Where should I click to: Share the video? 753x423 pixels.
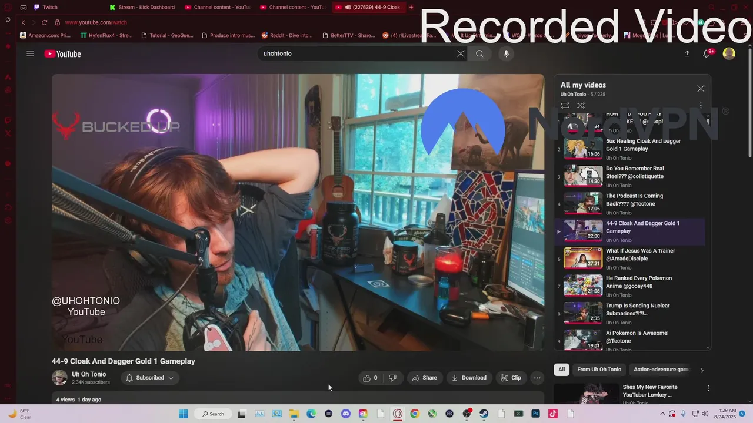click(x=424, y=378)
